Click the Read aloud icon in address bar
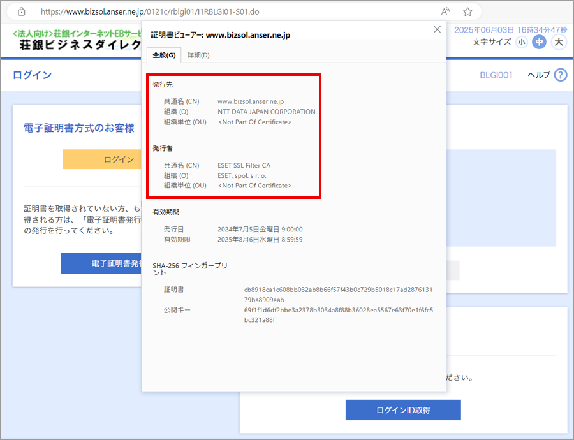Viewport: 574px width, 440px height. [445, 11]
